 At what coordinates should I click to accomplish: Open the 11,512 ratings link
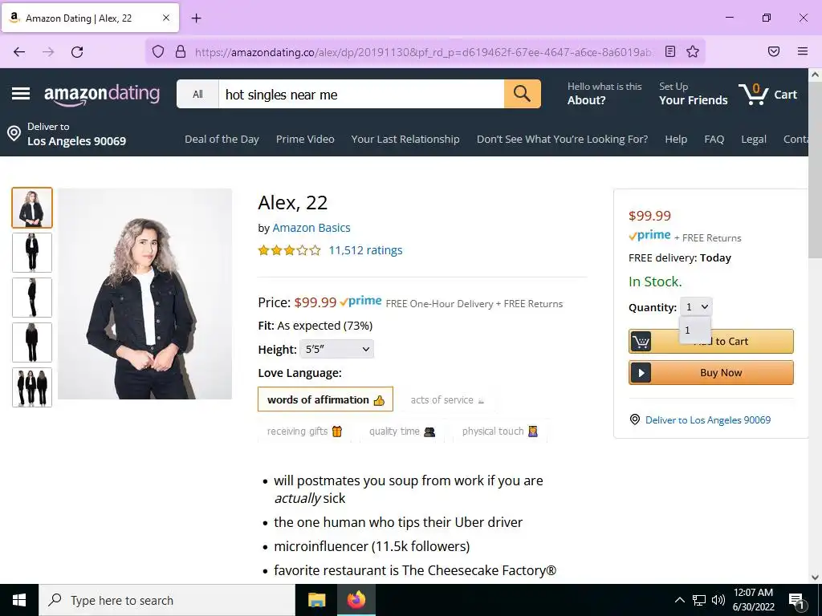click(x=365, y=250)
